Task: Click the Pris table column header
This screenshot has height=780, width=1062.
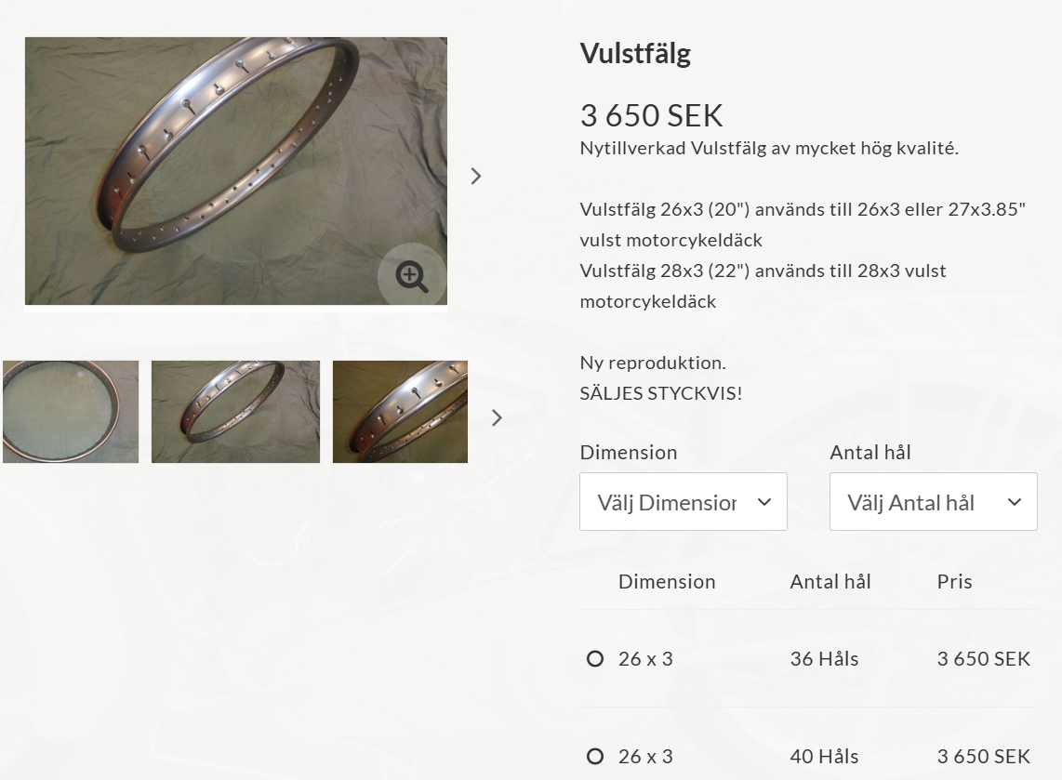Action: (x=954, y=582)
